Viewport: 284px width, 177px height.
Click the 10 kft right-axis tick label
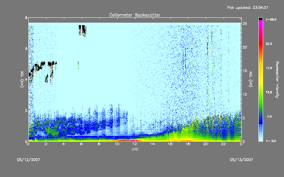(x=245, y=94)
